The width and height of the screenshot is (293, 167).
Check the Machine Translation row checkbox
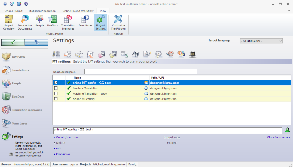pos(56,88)
